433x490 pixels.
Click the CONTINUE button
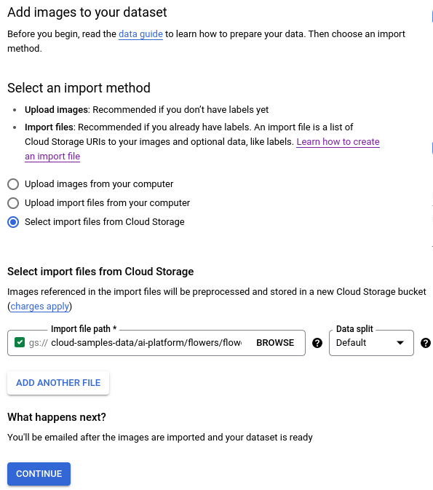(x=39, y=474)
